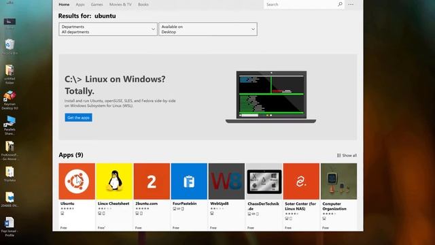
Task: Click the Show all grid icon
Action: click(x=338, y=155)
